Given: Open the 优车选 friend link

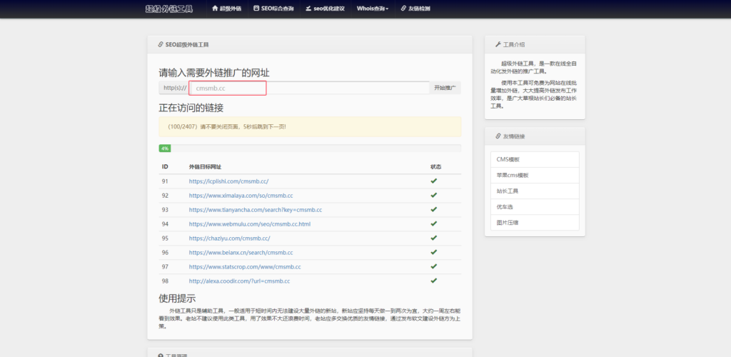Looking at the screenshot, I should 535,207.
